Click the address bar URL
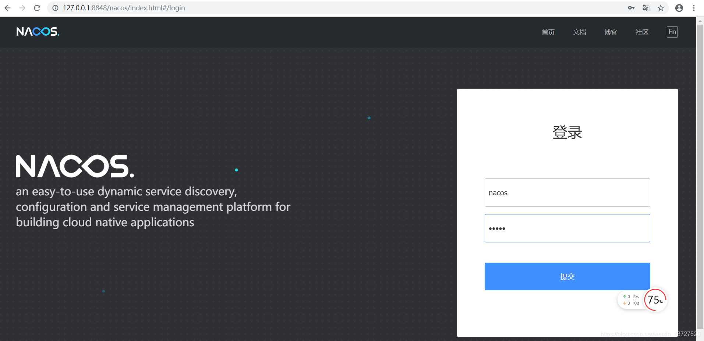The height and width of the screenshot is (341, 704). (124, 8)
